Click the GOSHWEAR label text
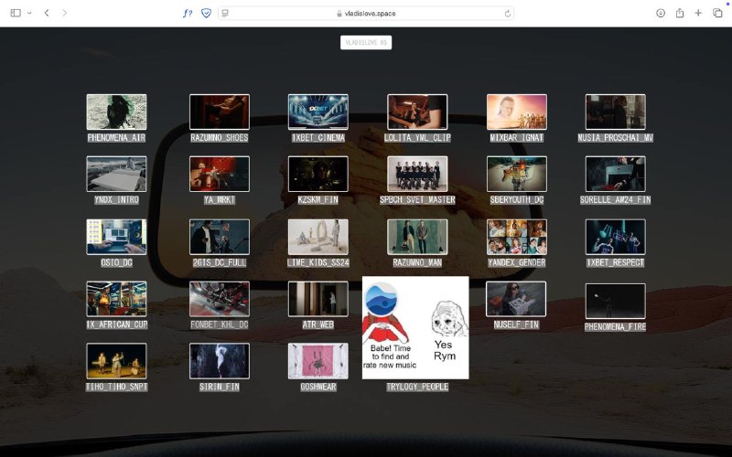732x457 pixels. [318, 387]
